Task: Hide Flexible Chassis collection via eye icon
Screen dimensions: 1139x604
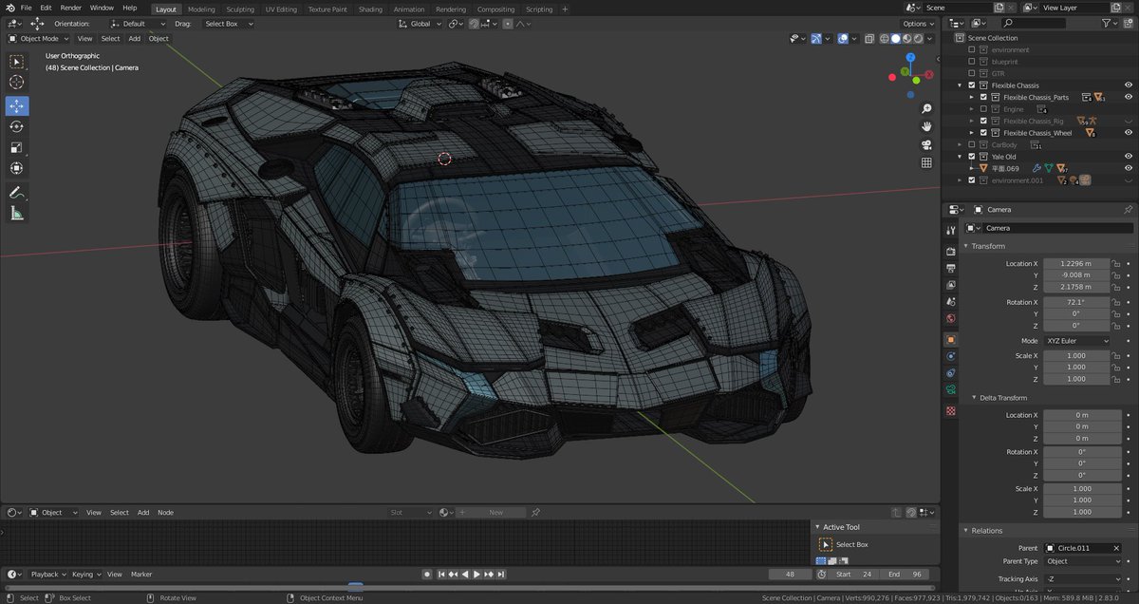Action: pyautogui.click(x=1128, y=85)
